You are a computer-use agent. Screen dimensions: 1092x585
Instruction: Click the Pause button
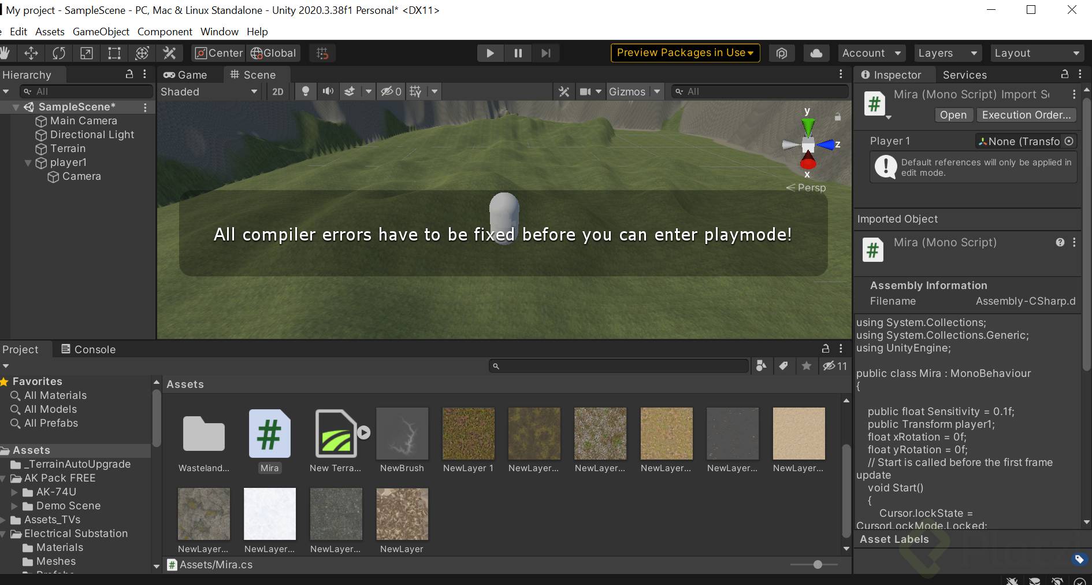tap(518, 53)
